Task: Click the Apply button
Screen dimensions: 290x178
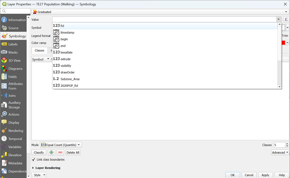Action: click(265, 175)
